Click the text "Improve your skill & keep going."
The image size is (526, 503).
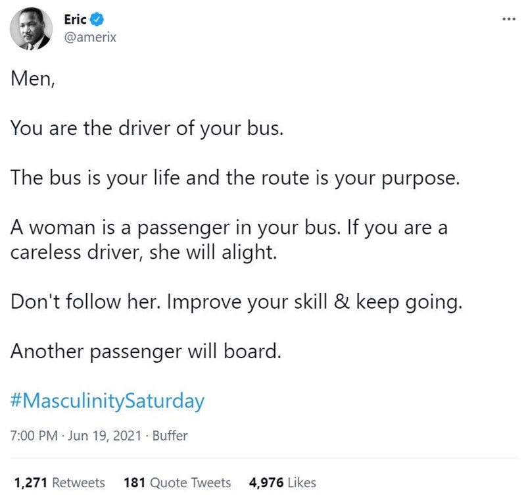[x=314, y=302]
